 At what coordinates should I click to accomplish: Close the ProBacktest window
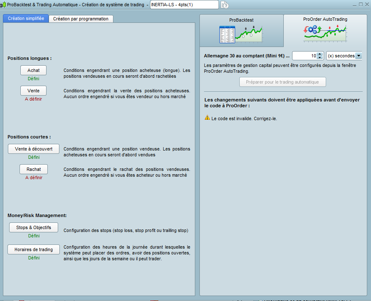[367, 5]
